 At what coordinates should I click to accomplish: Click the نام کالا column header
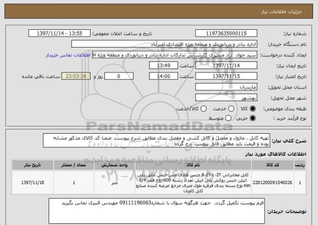(x=193, y=165)
